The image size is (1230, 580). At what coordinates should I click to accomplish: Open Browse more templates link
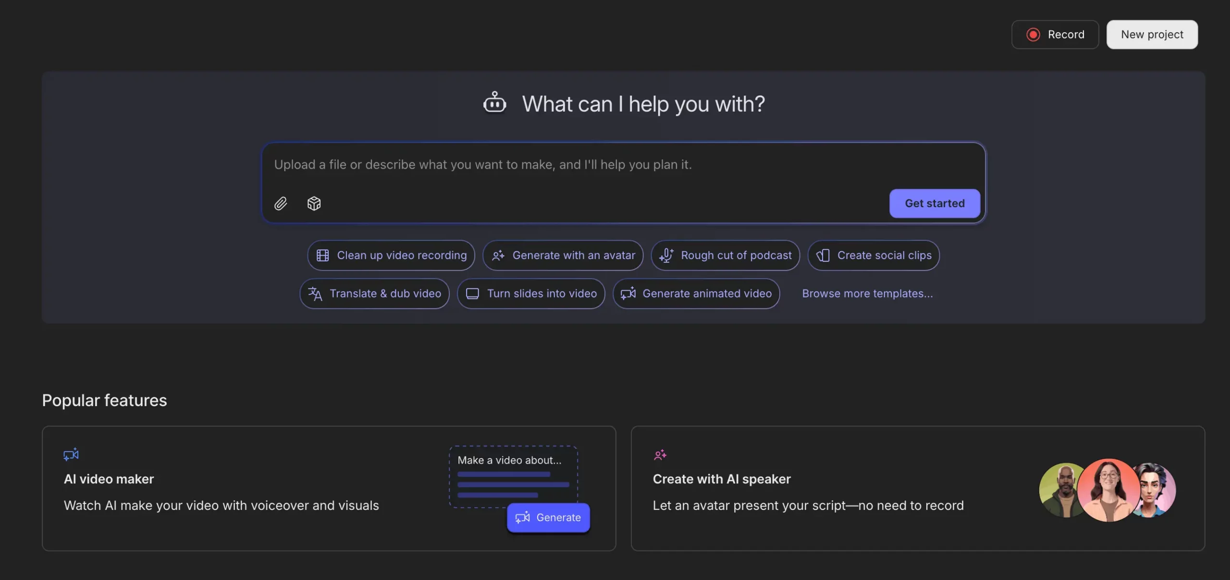[x=867, y=294]
